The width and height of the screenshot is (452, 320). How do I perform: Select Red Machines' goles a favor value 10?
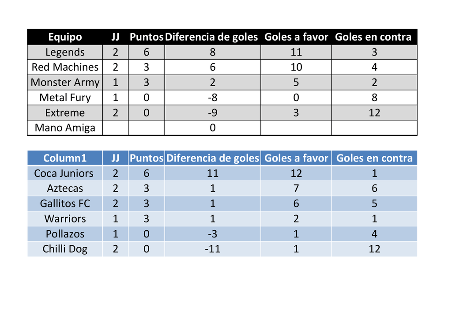(296, 67)
